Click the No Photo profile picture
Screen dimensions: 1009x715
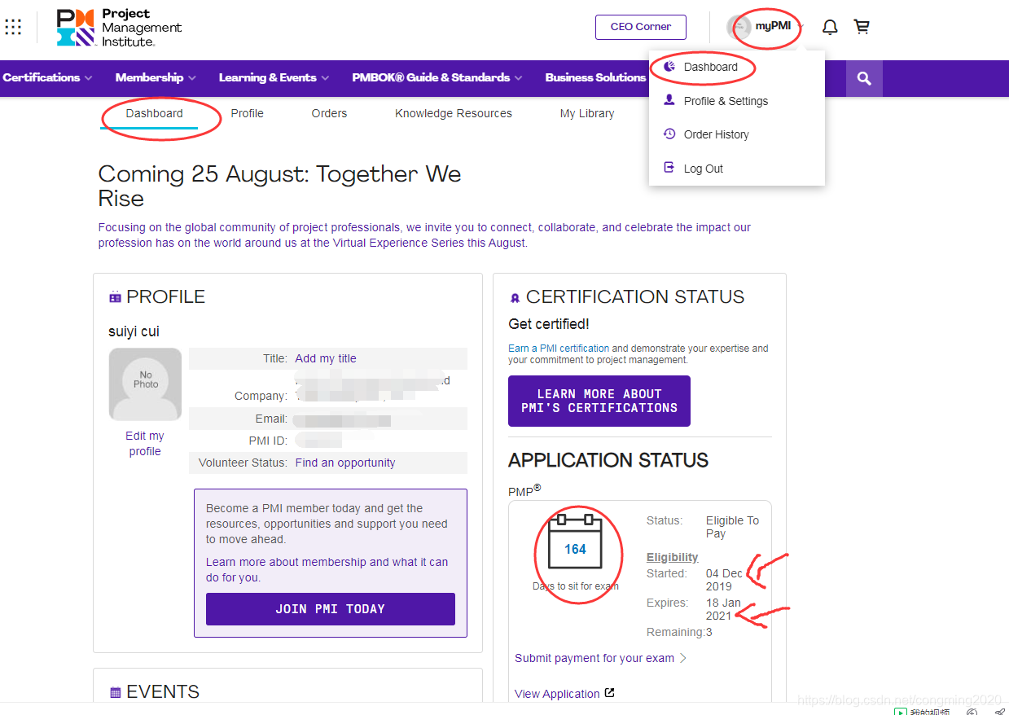click(x=146, y=384)
